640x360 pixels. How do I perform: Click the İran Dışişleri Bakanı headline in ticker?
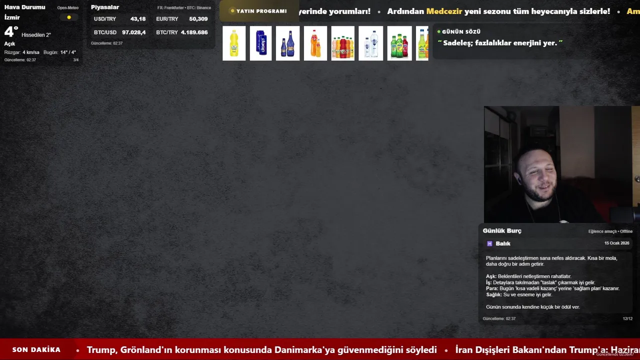pos(547,350)
